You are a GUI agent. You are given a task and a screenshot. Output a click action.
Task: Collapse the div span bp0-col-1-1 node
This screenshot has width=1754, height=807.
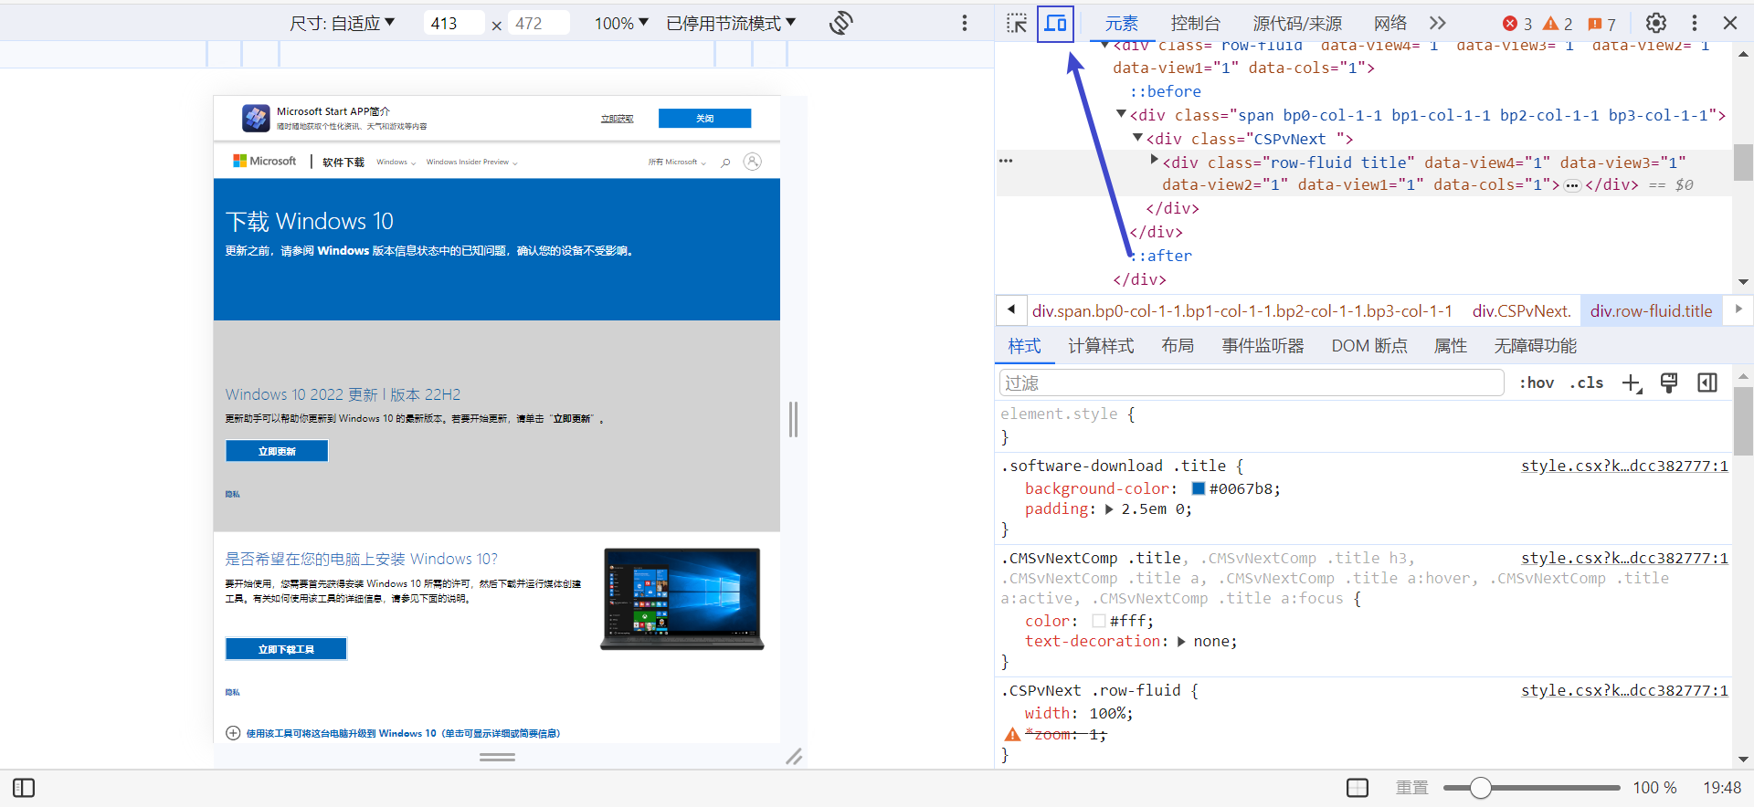(x=1121, y=114)
